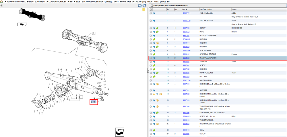Click green arrow icon in SPHERICAL BEARING row
This screenshot has width=287, height=137.
154,54
